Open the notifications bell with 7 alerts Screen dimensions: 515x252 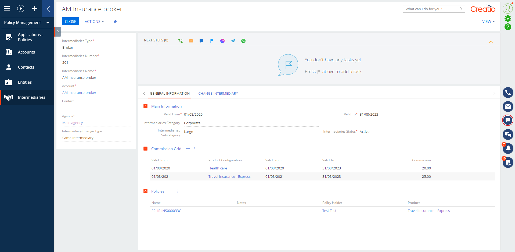coord(508,148)
